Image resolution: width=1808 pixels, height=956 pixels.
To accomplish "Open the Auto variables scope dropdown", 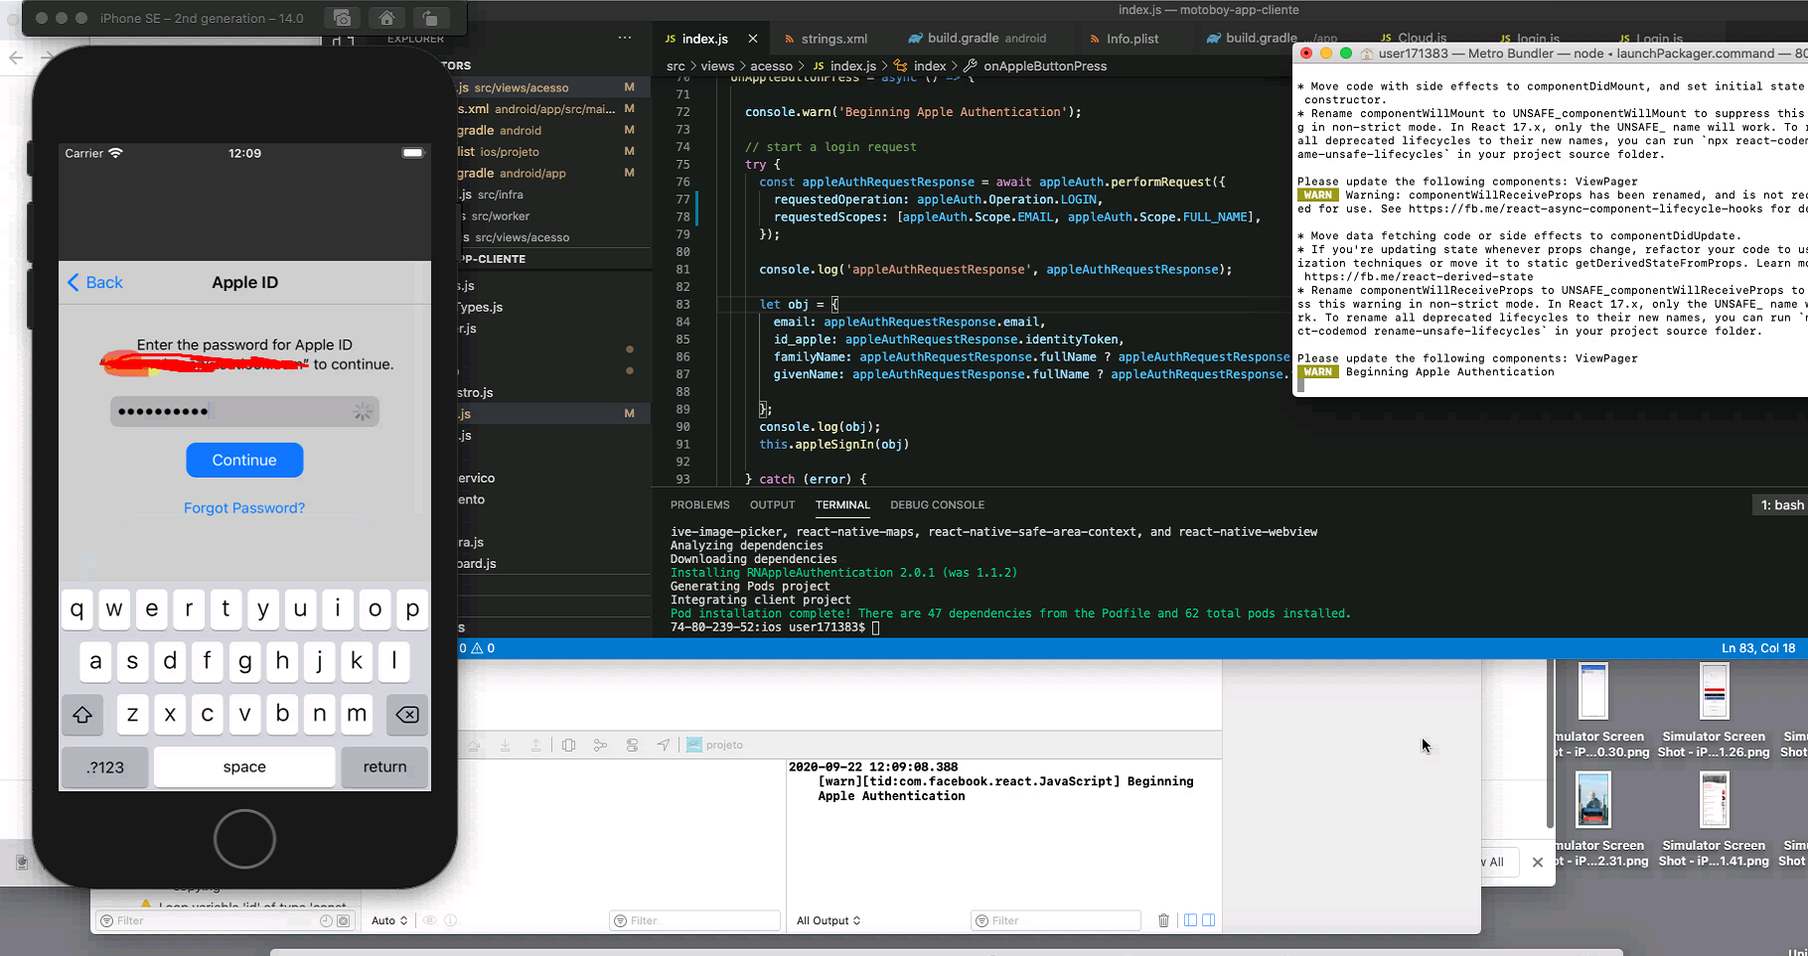I will (389, 920).
